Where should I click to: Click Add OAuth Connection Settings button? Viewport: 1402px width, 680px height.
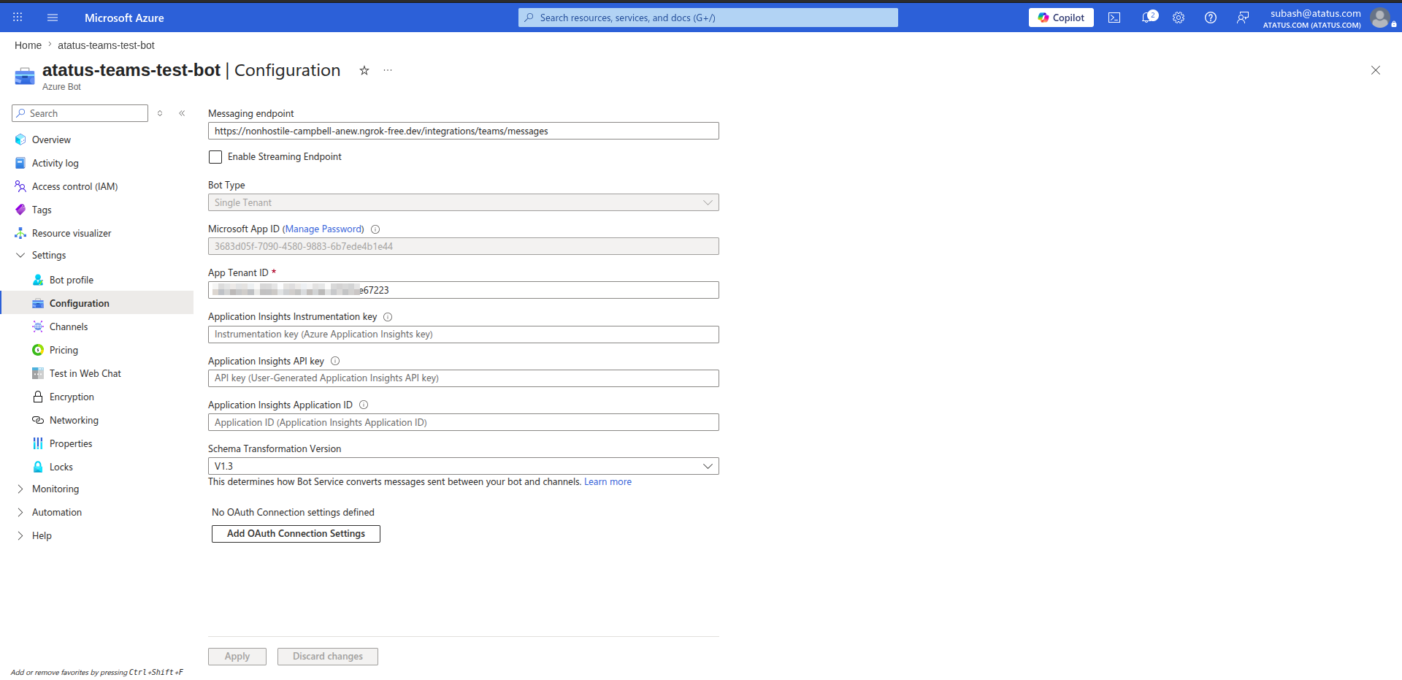tap(296, 534)
